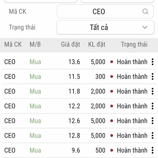Focus the Mã CK search input with CEO
Screen dimensions: 158x158
click(x=105, y=12)
